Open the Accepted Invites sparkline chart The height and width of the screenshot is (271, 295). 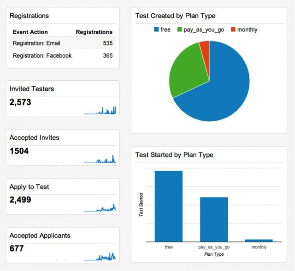pyautogui.click(x=100, y=159)
